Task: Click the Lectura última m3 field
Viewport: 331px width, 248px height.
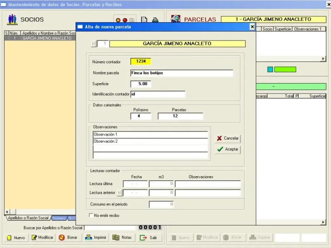Action: (161, 184)
